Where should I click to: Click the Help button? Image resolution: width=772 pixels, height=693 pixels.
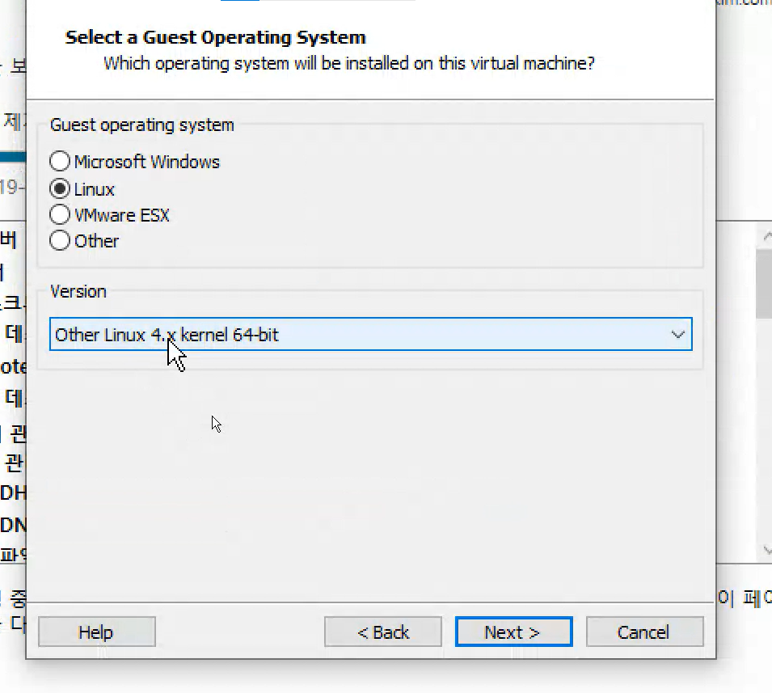point(96,632)
